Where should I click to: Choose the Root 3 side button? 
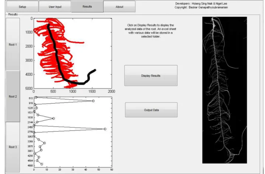pos(13,147)
